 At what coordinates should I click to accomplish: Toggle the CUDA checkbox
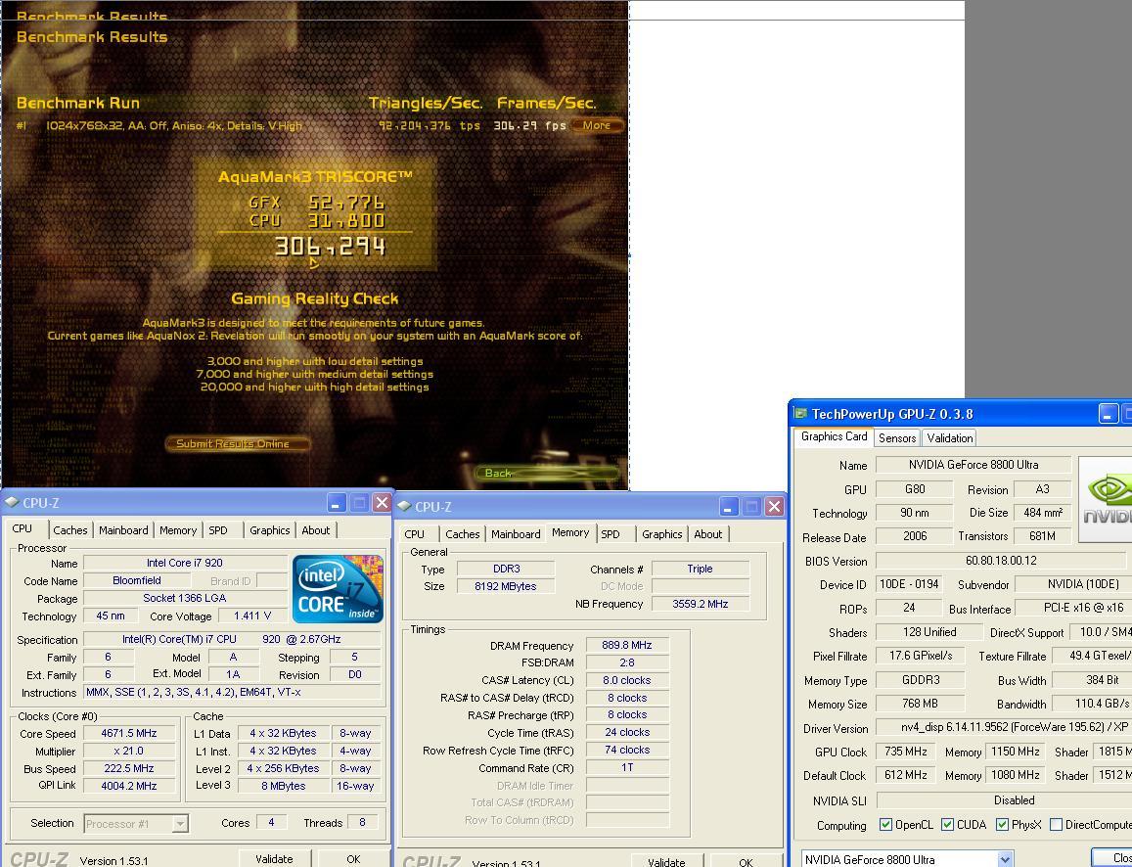coord(947,824)
